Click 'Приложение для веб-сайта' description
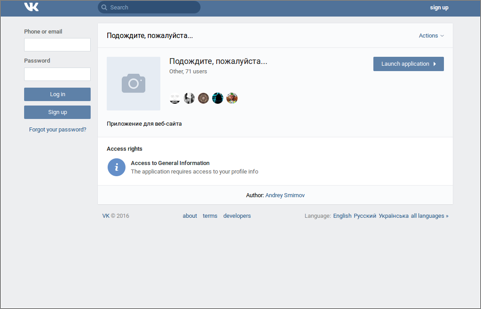The height and width of the screenshot is (309, 481). (144, 124)
